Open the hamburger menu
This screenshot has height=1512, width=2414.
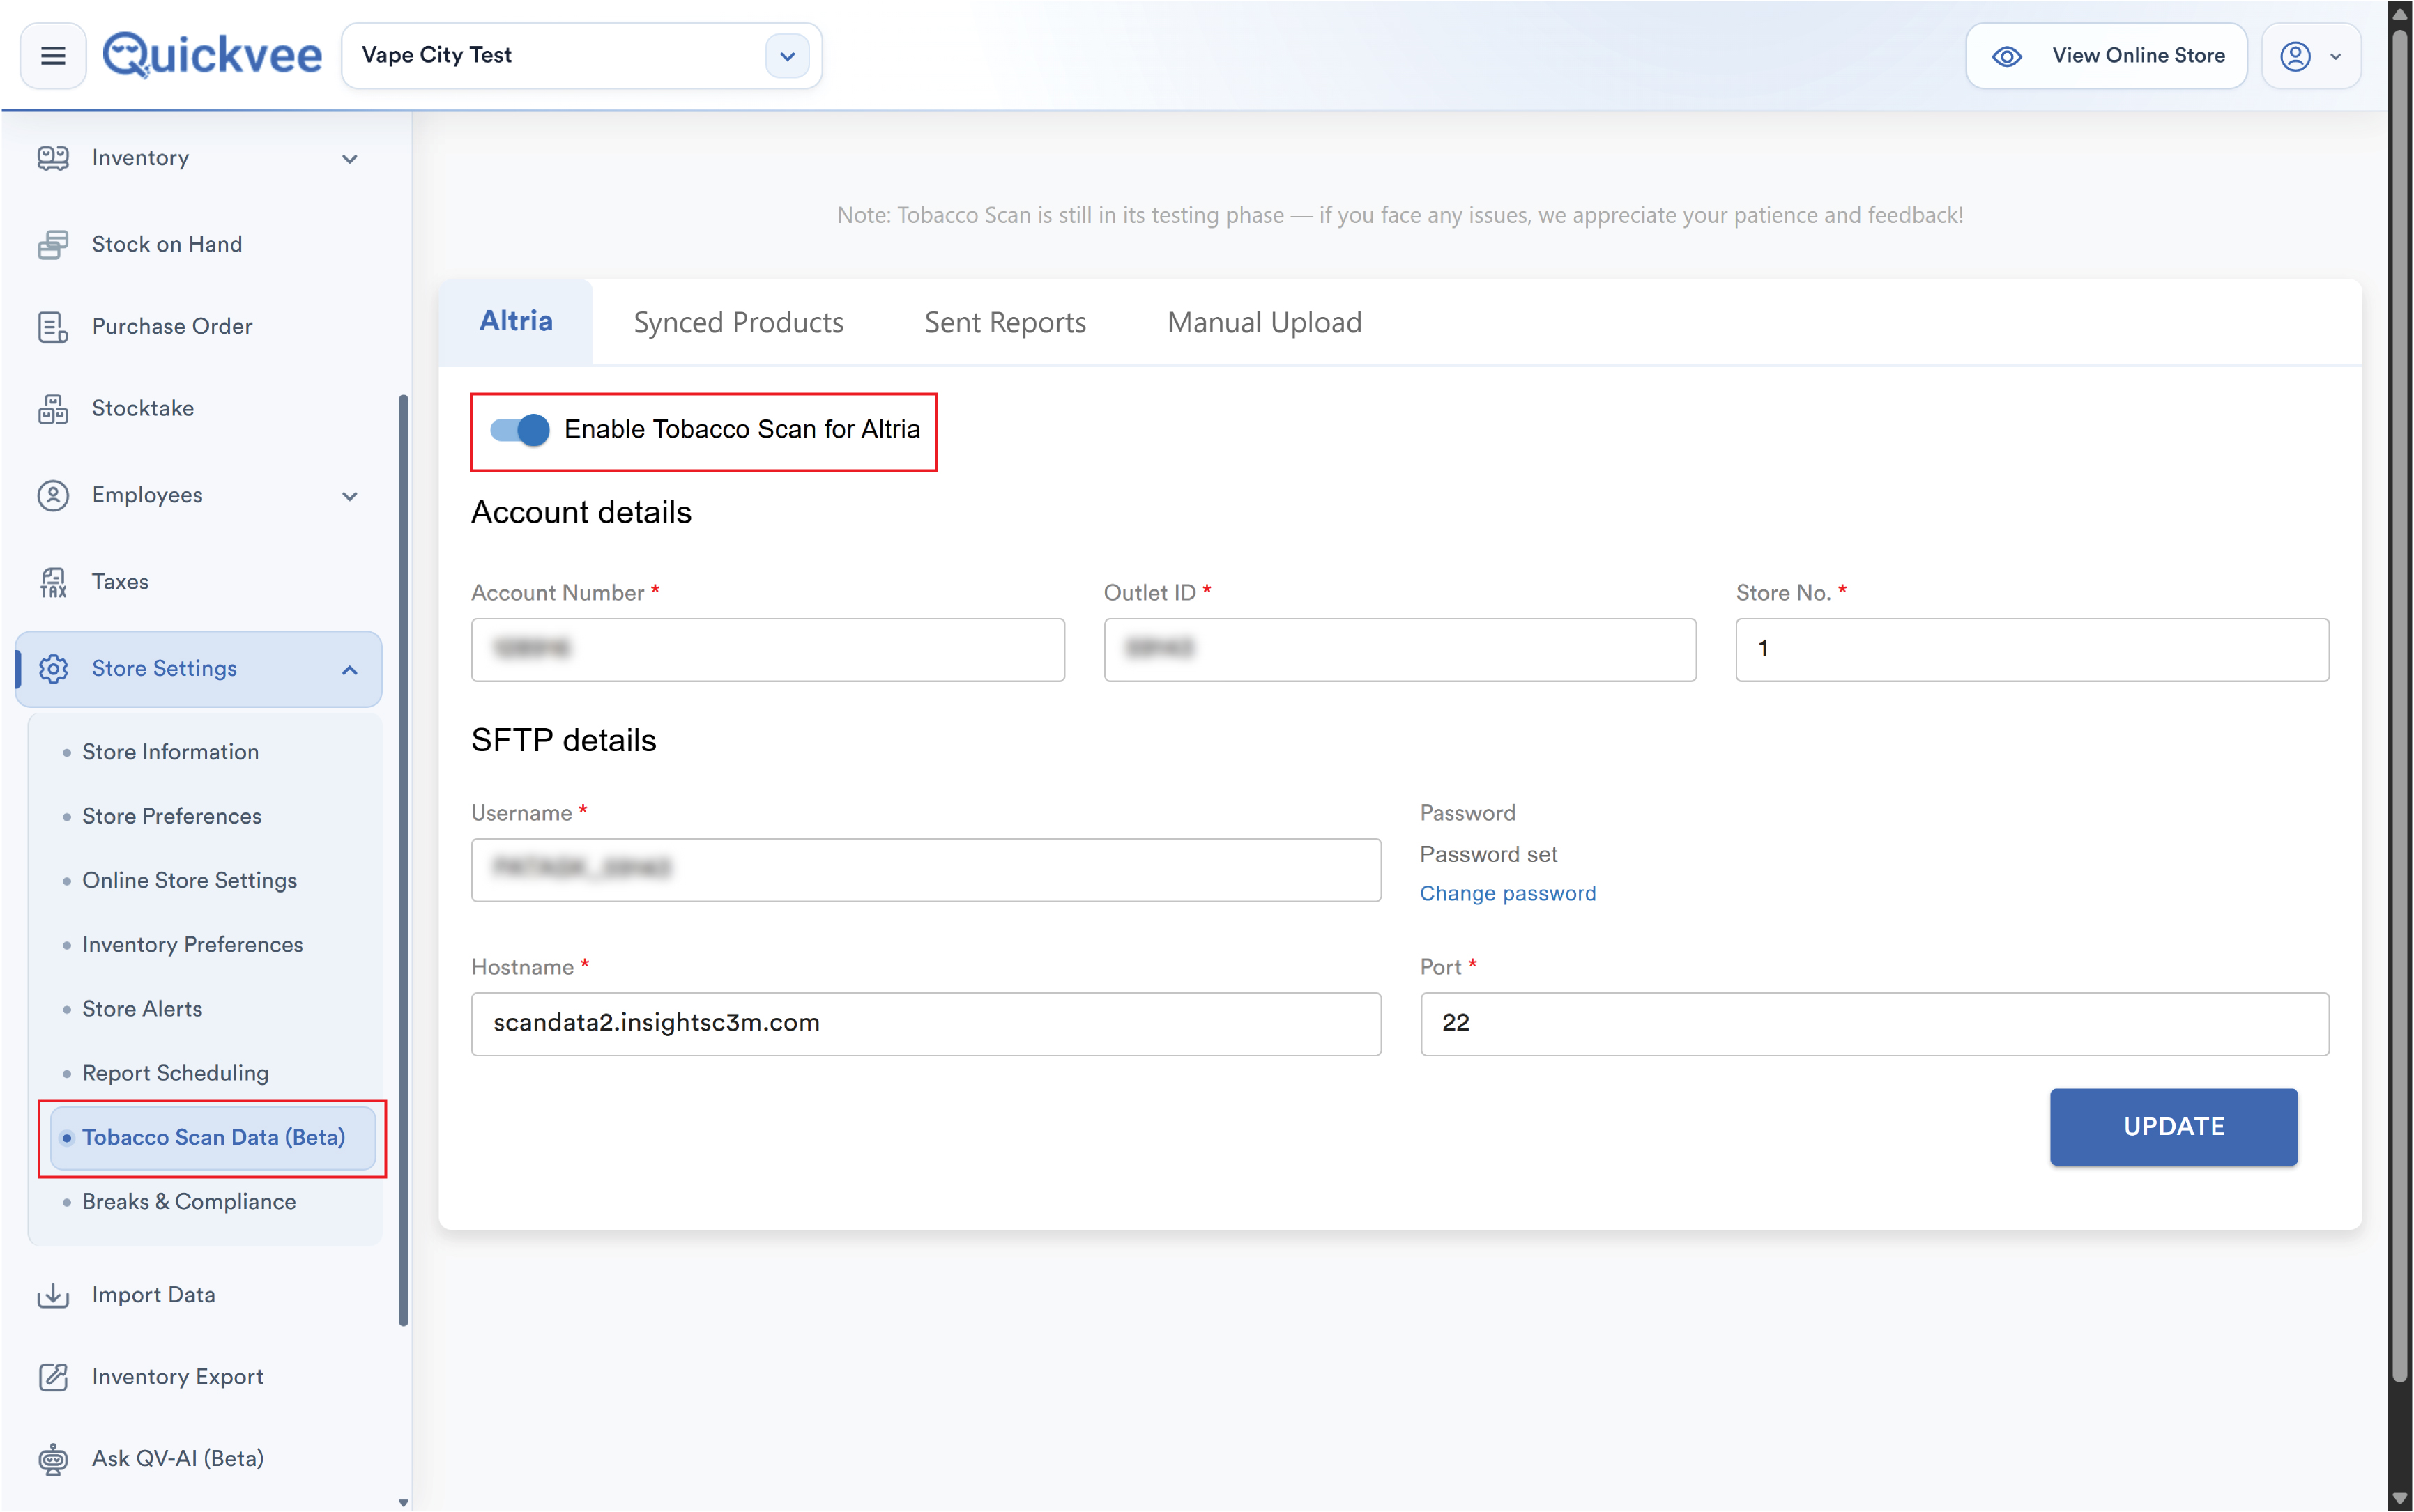[x=53, y=56]
